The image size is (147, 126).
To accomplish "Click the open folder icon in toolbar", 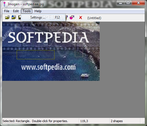I will pos(8,17).
